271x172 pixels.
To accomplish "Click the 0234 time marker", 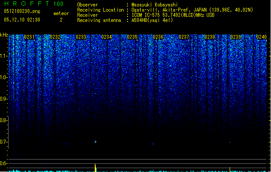I will point(106,37).
